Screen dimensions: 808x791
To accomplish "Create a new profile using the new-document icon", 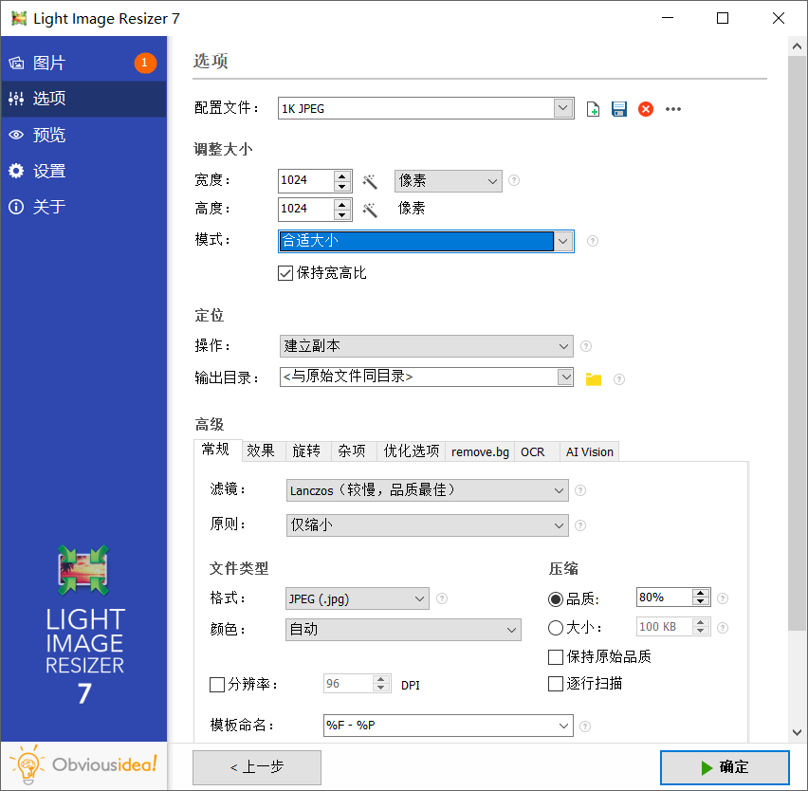I will pyautogui.click(x=593, y=108).
